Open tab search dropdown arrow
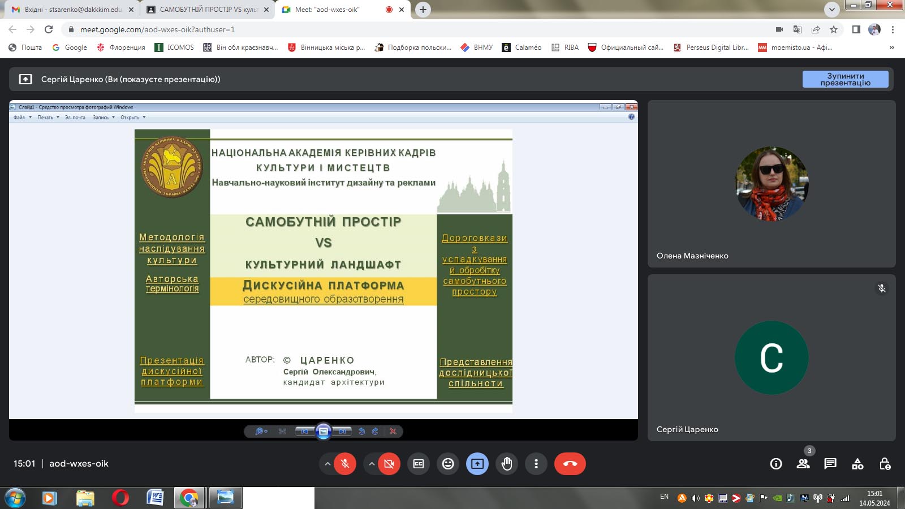This screenshot has width=905, height=509. (x=831, y=10)
